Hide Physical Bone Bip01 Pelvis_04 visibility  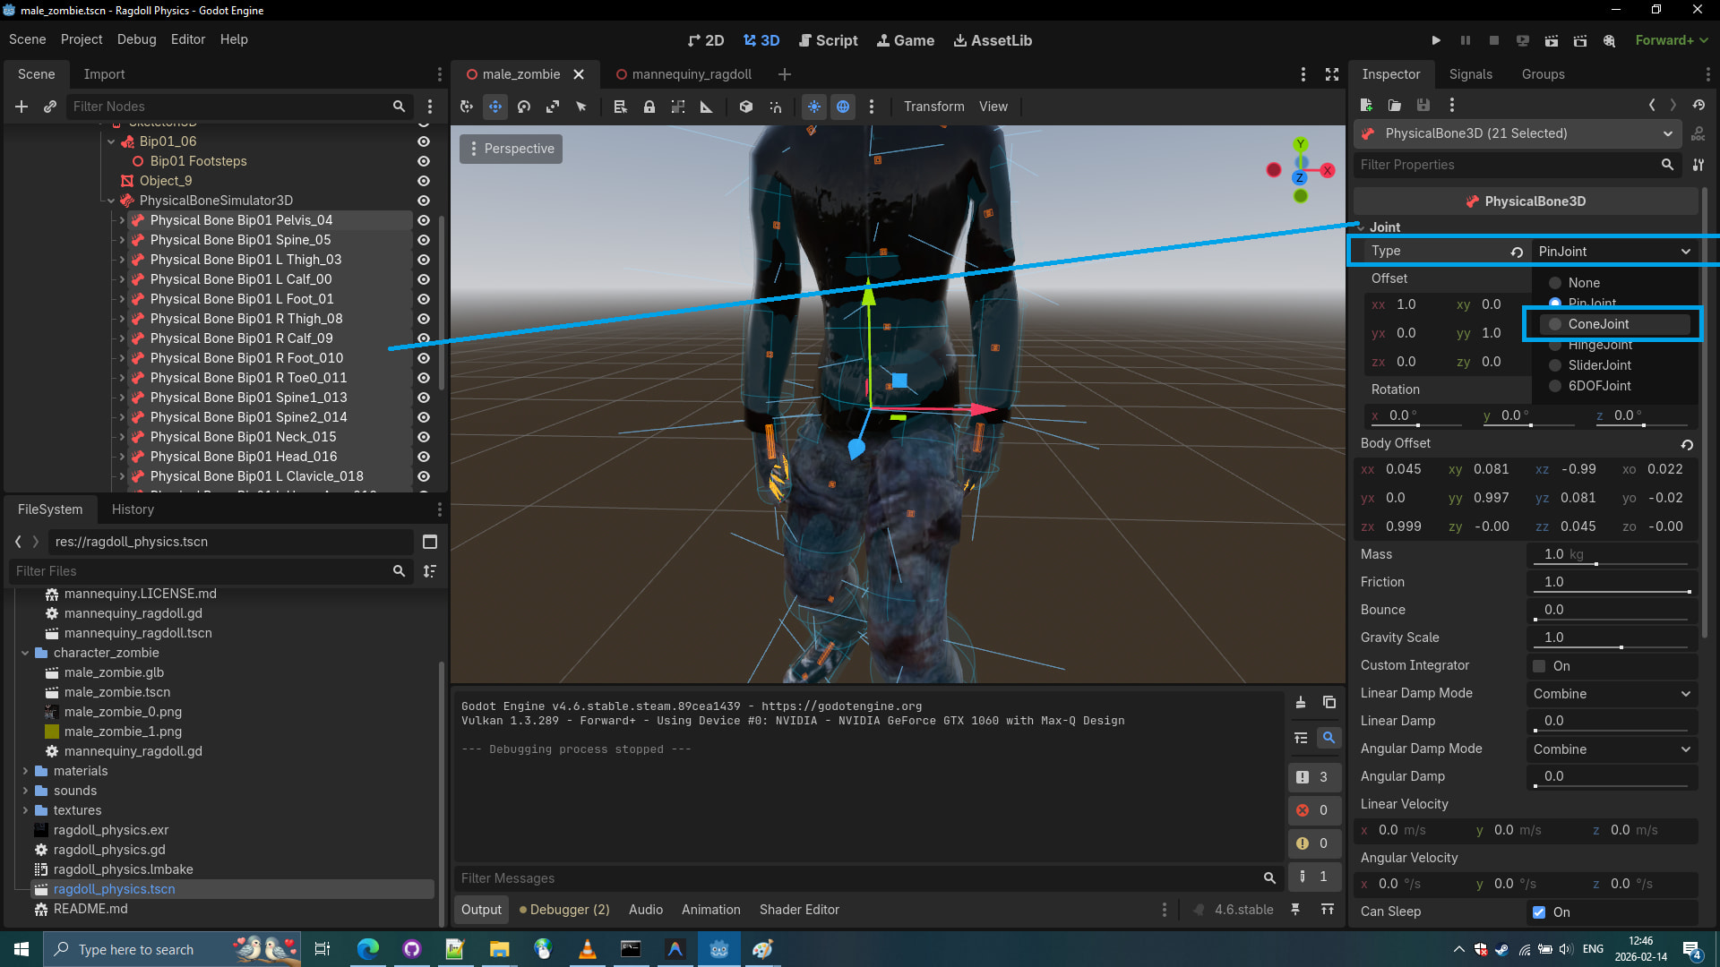coord(424,220)
